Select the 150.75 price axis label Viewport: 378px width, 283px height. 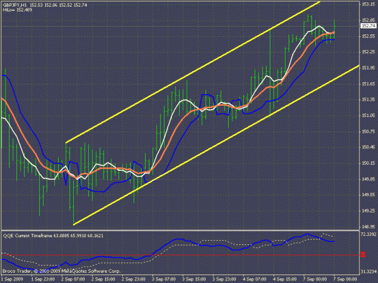368,132
